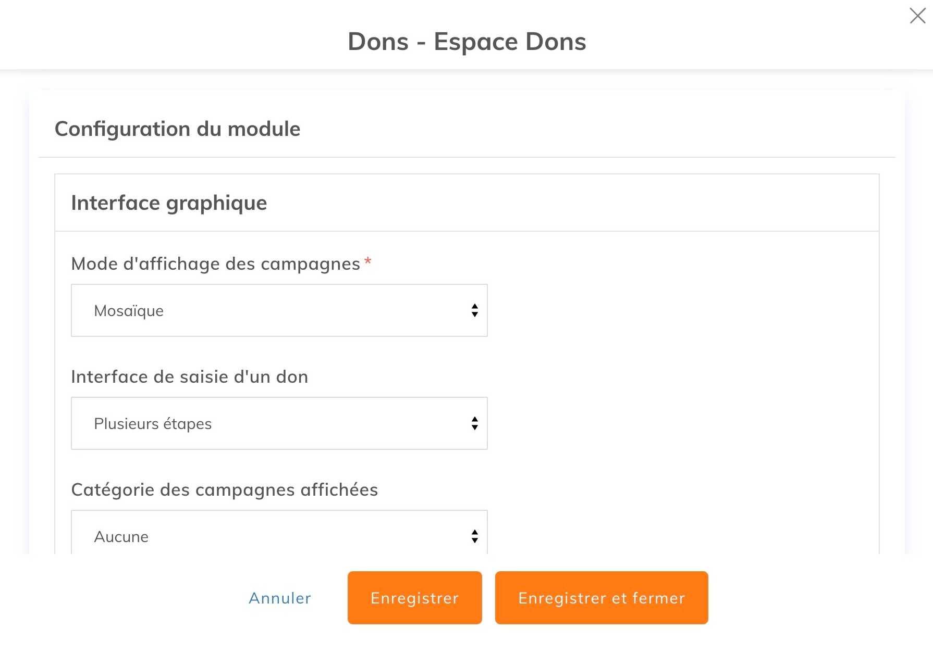The height and width of the screenshot is (654, 933).
Task: Click the Dons - Espace Dons title
Action: pyautogui.click(x=467, y=42)
